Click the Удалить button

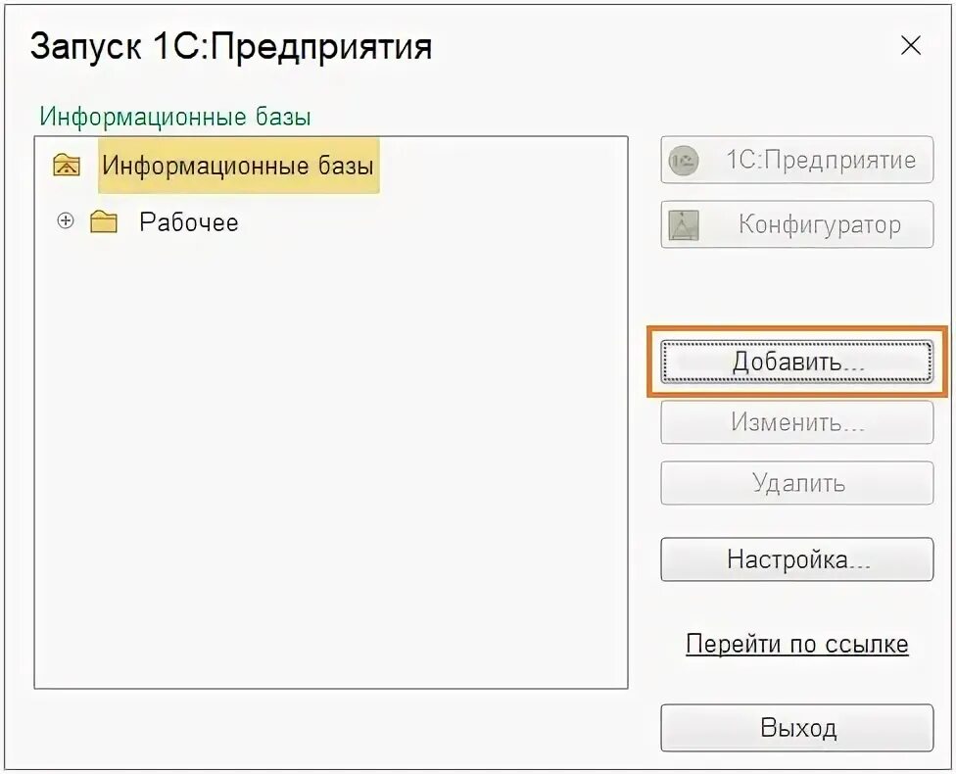(797, 483)
